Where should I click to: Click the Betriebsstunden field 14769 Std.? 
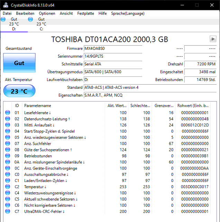coord(200,80)
